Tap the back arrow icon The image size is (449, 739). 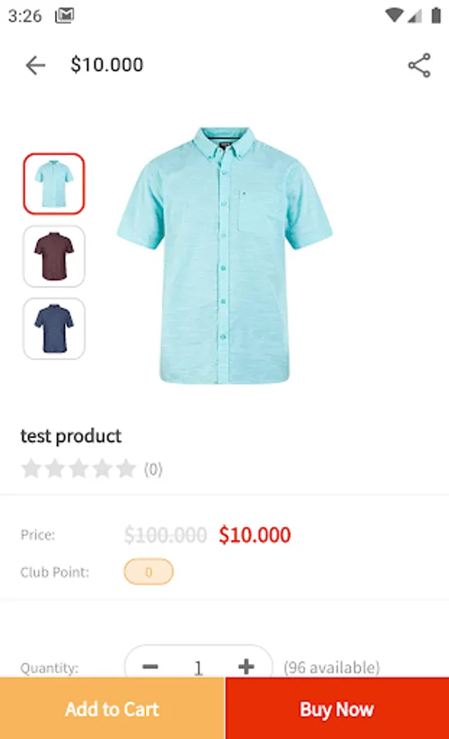(x=35, y=65)
